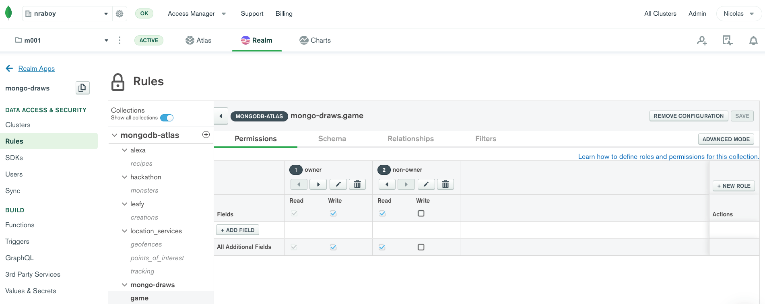Move owner role right
This screenshot has height=304, width=765.
(318, 185)
